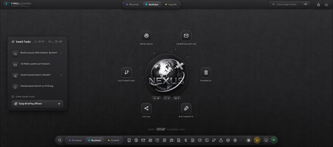Open the Documents module icon
333x147 pixels.
186,108
